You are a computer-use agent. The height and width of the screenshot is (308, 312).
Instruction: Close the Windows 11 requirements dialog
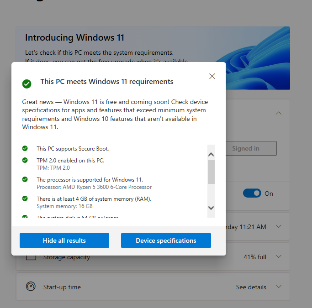coord(212,76)
